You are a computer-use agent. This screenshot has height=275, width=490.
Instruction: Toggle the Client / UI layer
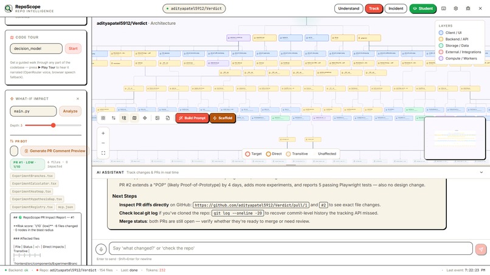click(x=450, y=32)
